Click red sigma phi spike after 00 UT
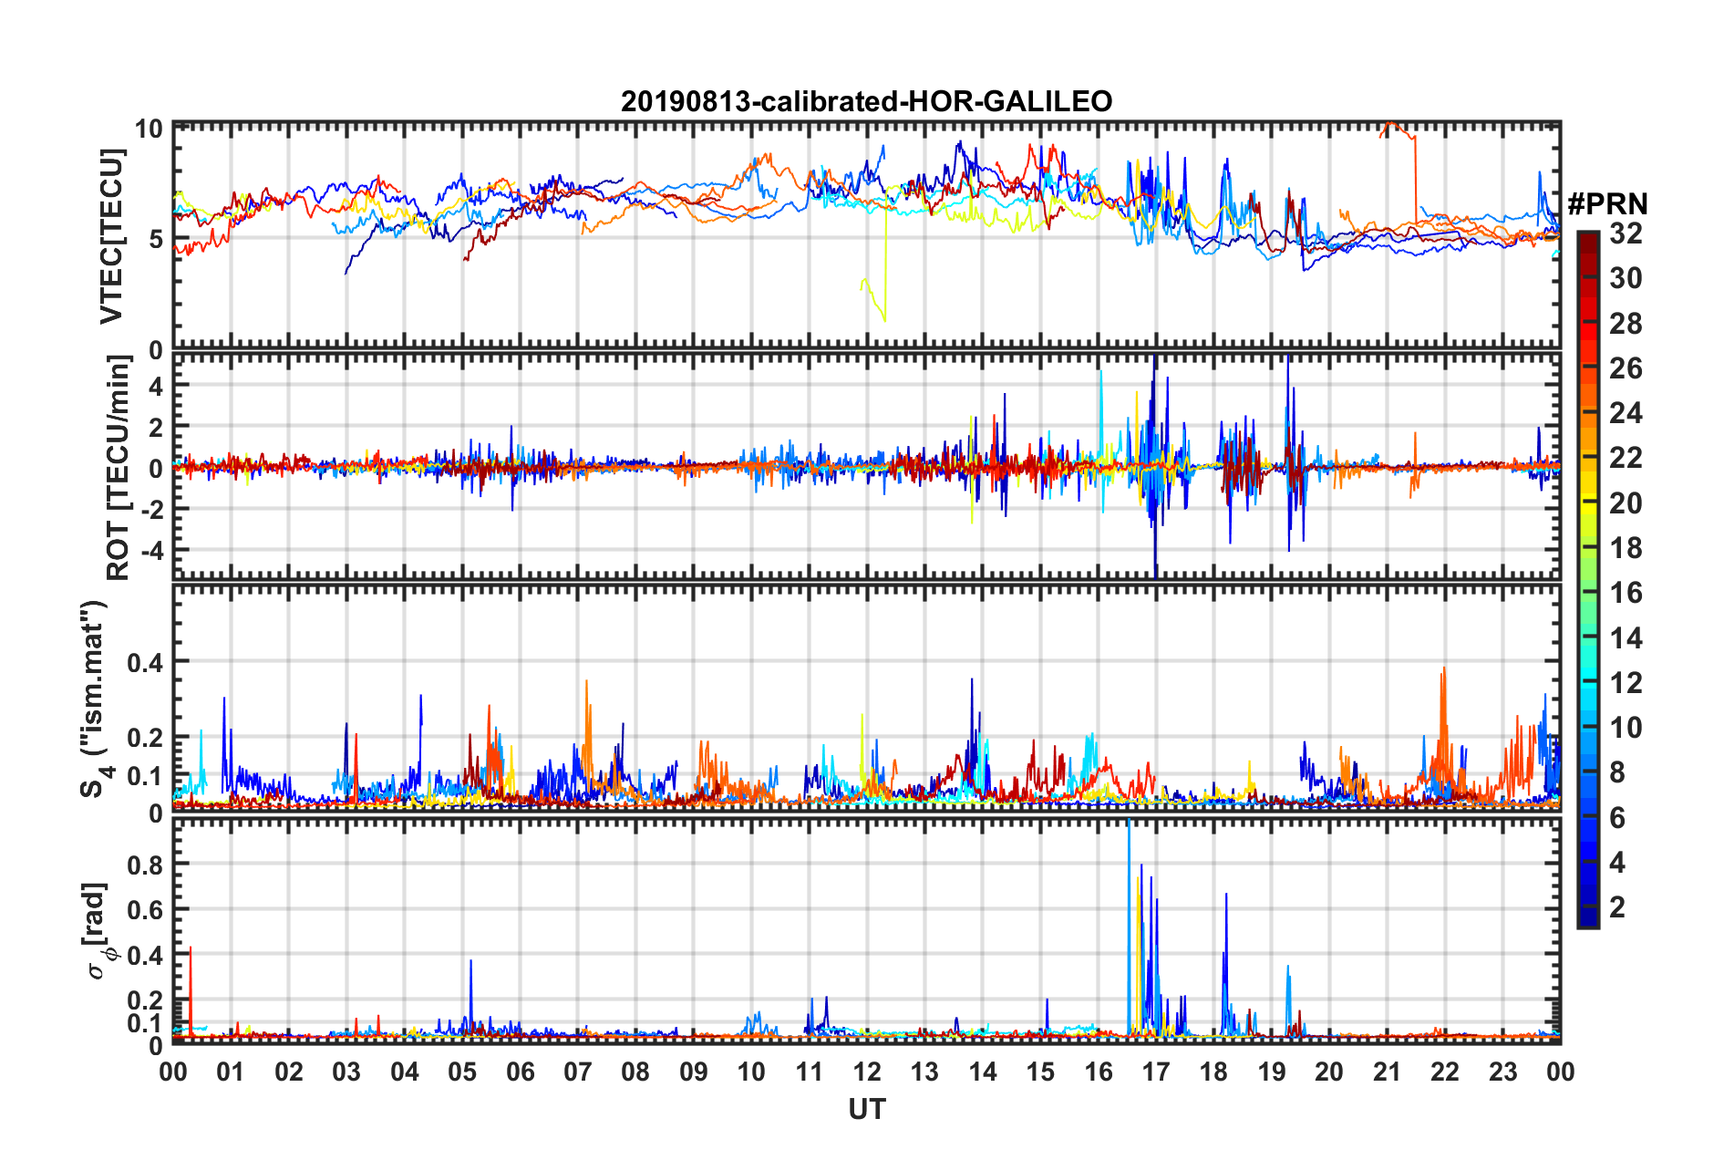 [190, 990]
